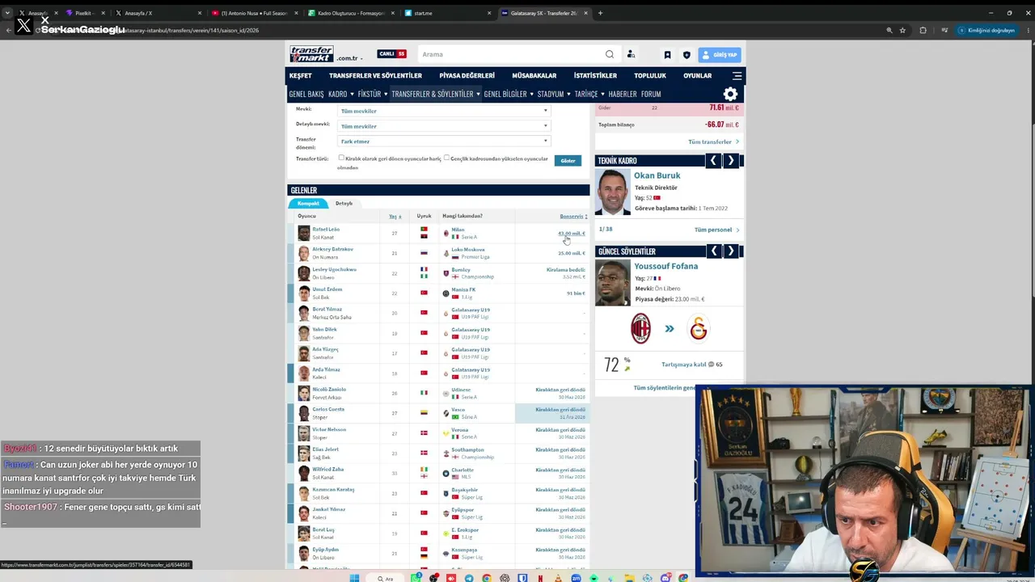Check 'Kiralık olarak geri dönen oyuncular hariç'
Screen dimensions: 1035x582
[x=341, y=158]
